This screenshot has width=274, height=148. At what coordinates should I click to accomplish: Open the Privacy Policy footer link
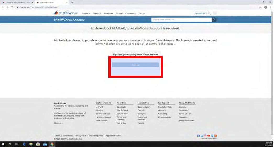click(x=81, y=136)
